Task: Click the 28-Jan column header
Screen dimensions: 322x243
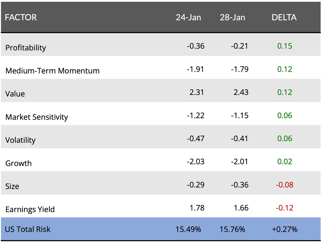Action: [232, 17]
